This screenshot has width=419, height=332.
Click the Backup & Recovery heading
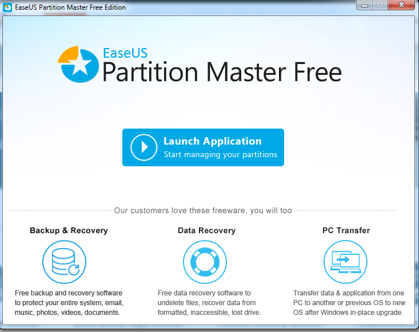(69, 230)
